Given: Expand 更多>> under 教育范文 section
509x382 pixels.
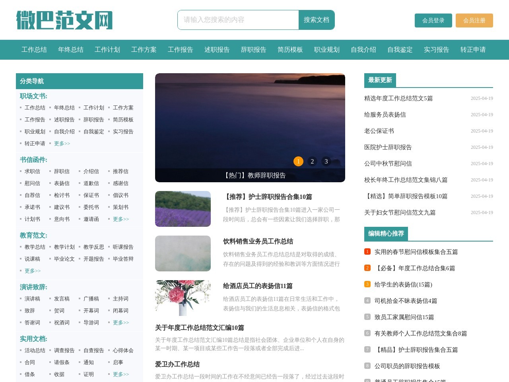Looking at the screenshot, I should pyautogui.click(x=32, y=271).
